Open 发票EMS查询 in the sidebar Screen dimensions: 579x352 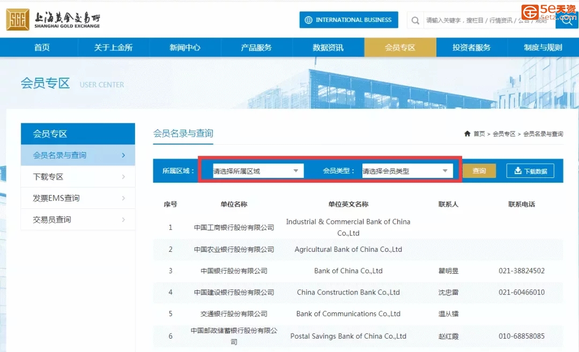78,198
